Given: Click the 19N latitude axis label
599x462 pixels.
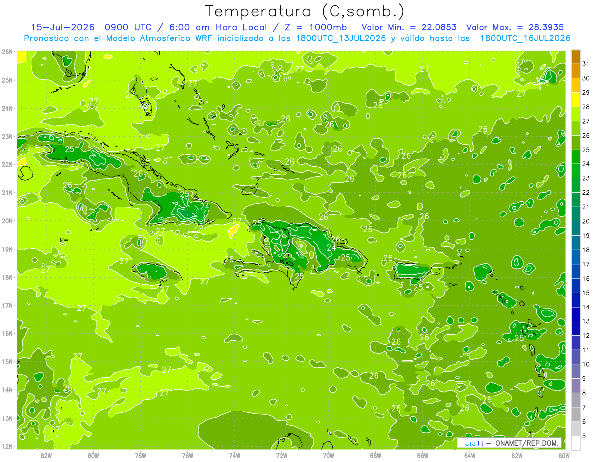Looking at the screenshot, I should [7, 249].
